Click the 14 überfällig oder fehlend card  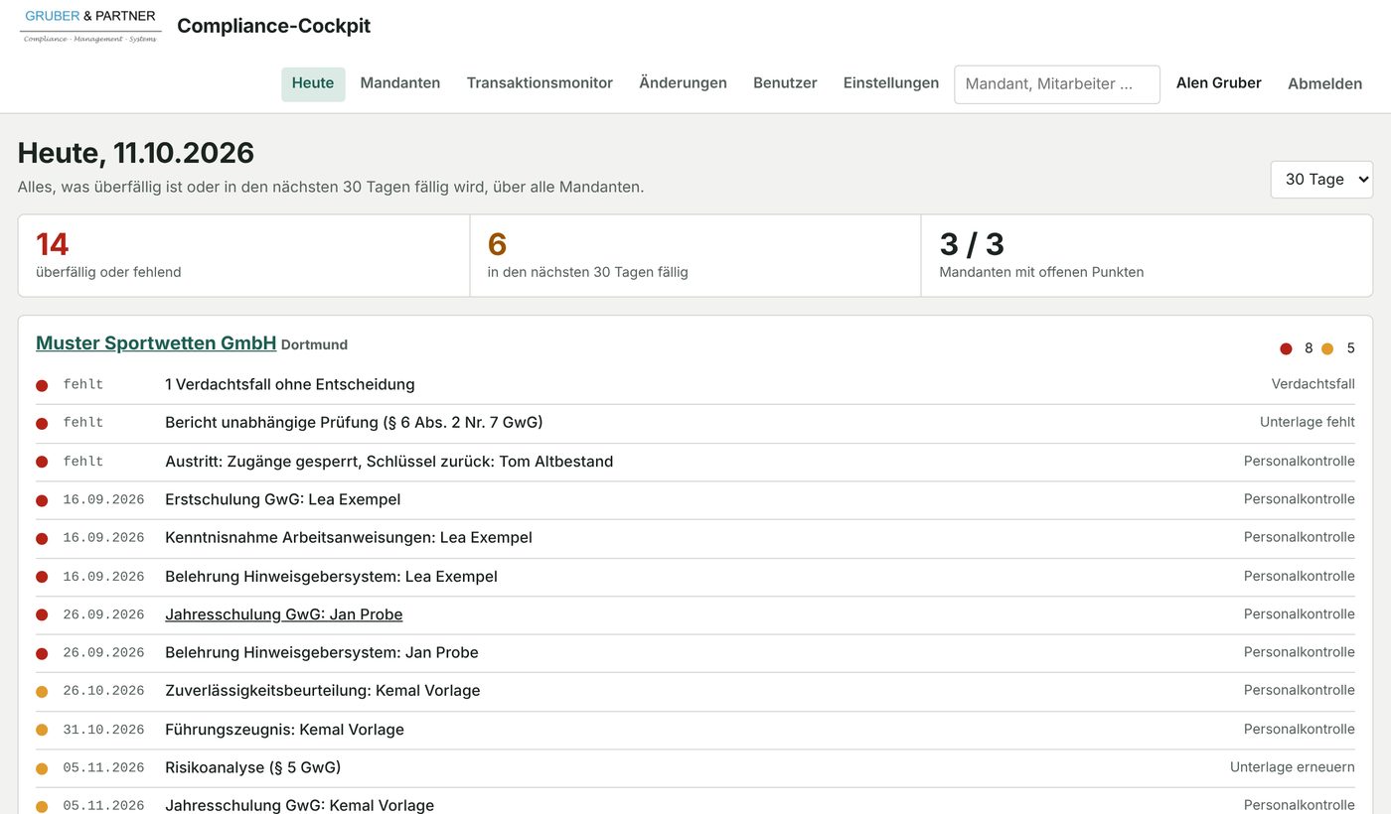[243, 255]
